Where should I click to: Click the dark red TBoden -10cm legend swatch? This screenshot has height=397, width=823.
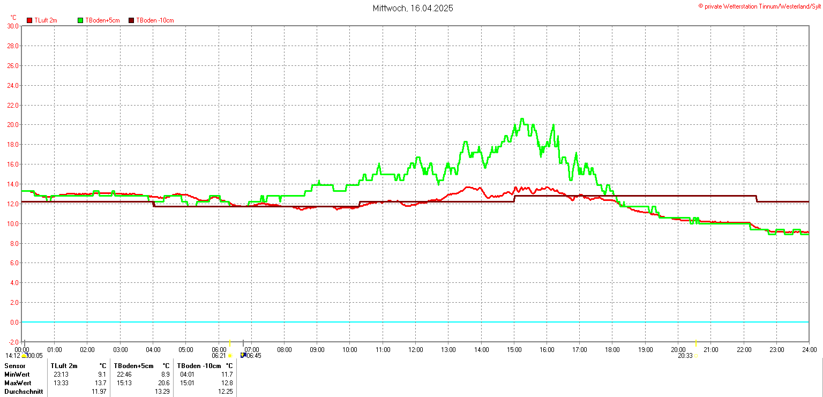coord(131,20)
